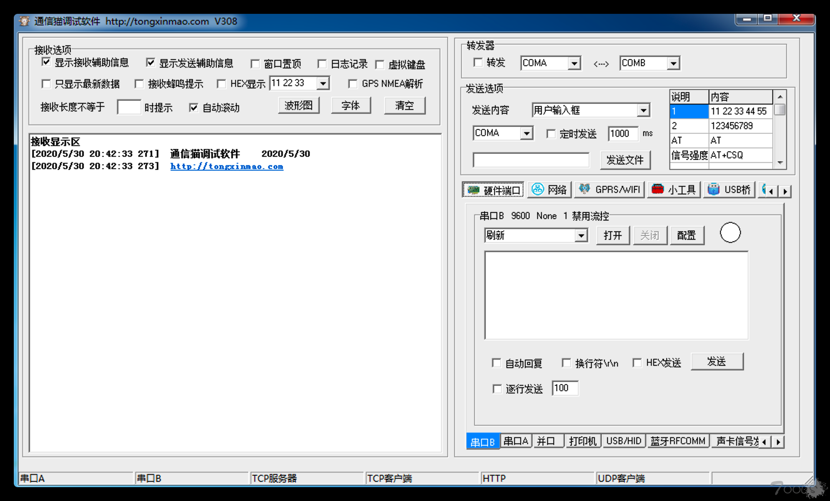Open send-port COMA dropdown in 发送选项
This screenshot has width=830, height=501.
(x=526, y=133)
